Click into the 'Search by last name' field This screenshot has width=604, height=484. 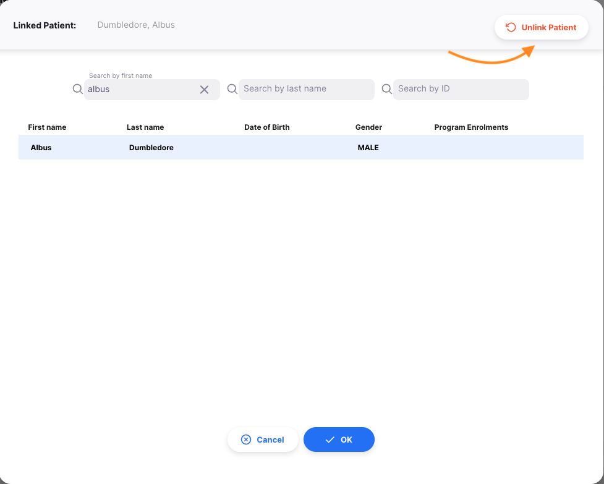[306, 89]
